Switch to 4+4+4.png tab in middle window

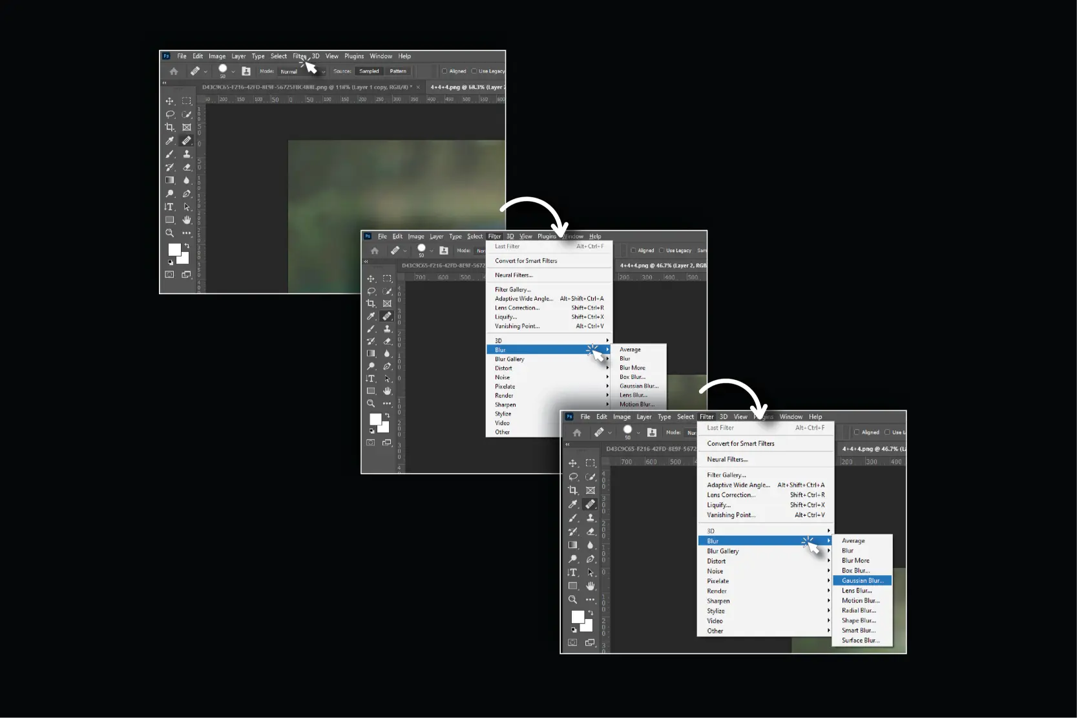663,266
